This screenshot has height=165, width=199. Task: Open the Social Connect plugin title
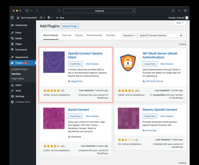pos(78,110)
